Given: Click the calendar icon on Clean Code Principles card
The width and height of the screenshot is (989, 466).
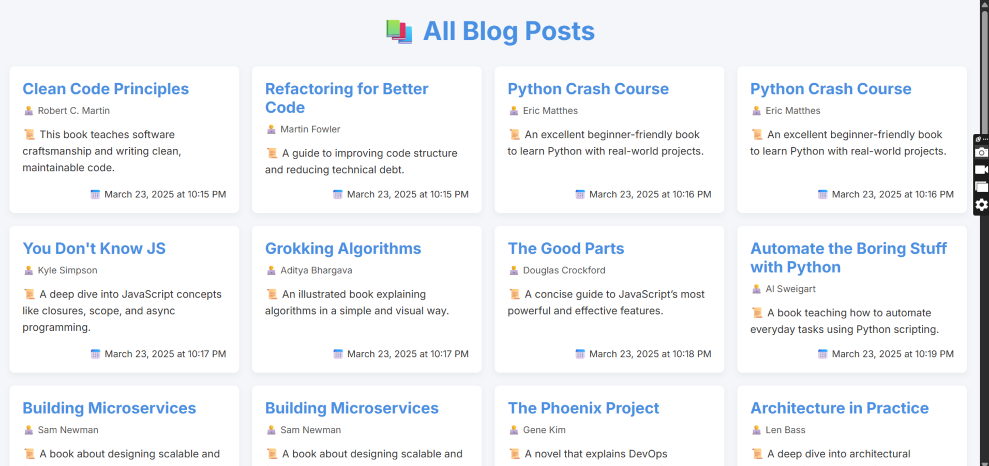Looking at the screenshot, I should pos(95,194).
